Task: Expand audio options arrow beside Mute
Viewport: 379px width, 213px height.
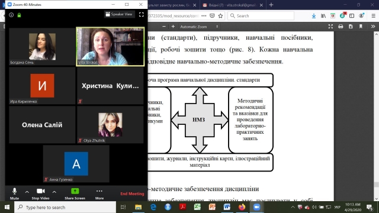Action: click(27, 192)
